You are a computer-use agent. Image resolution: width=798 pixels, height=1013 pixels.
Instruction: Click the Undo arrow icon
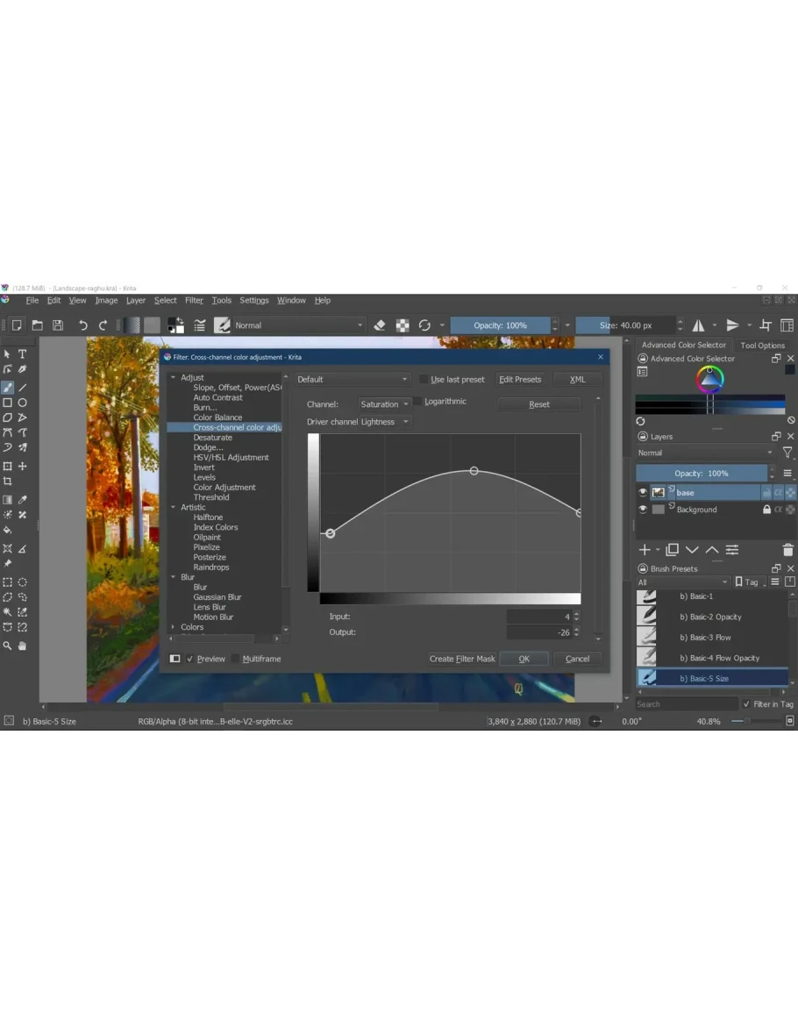[x=82, y=325]
